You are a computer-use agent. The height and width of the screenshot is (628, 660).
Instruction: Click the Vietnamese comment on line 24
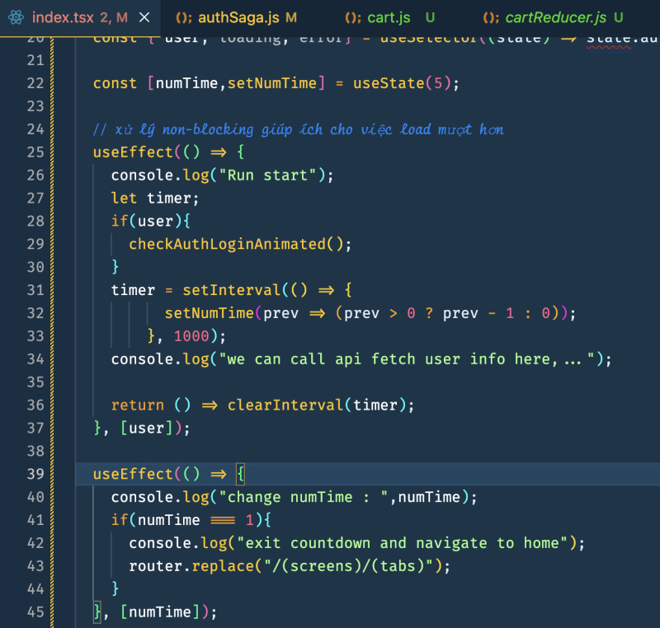click(x=298, y=129)
